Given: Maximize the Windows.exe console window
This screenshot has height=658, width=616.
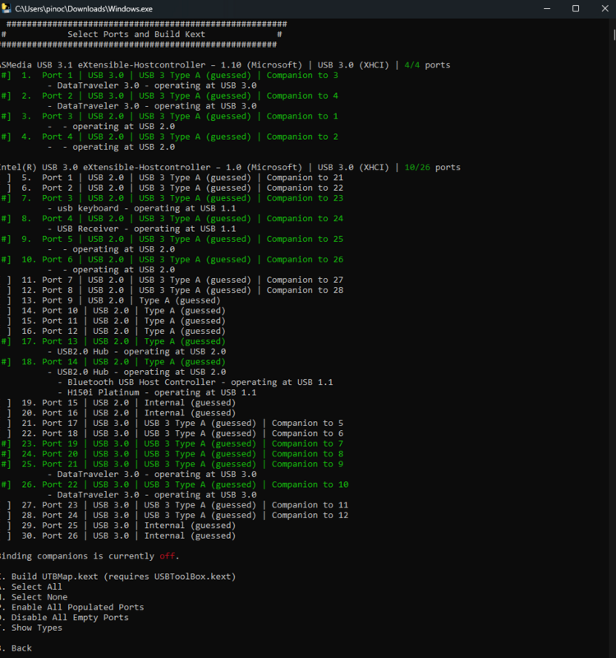Looking at the screenshot, I should click(576, 7).
